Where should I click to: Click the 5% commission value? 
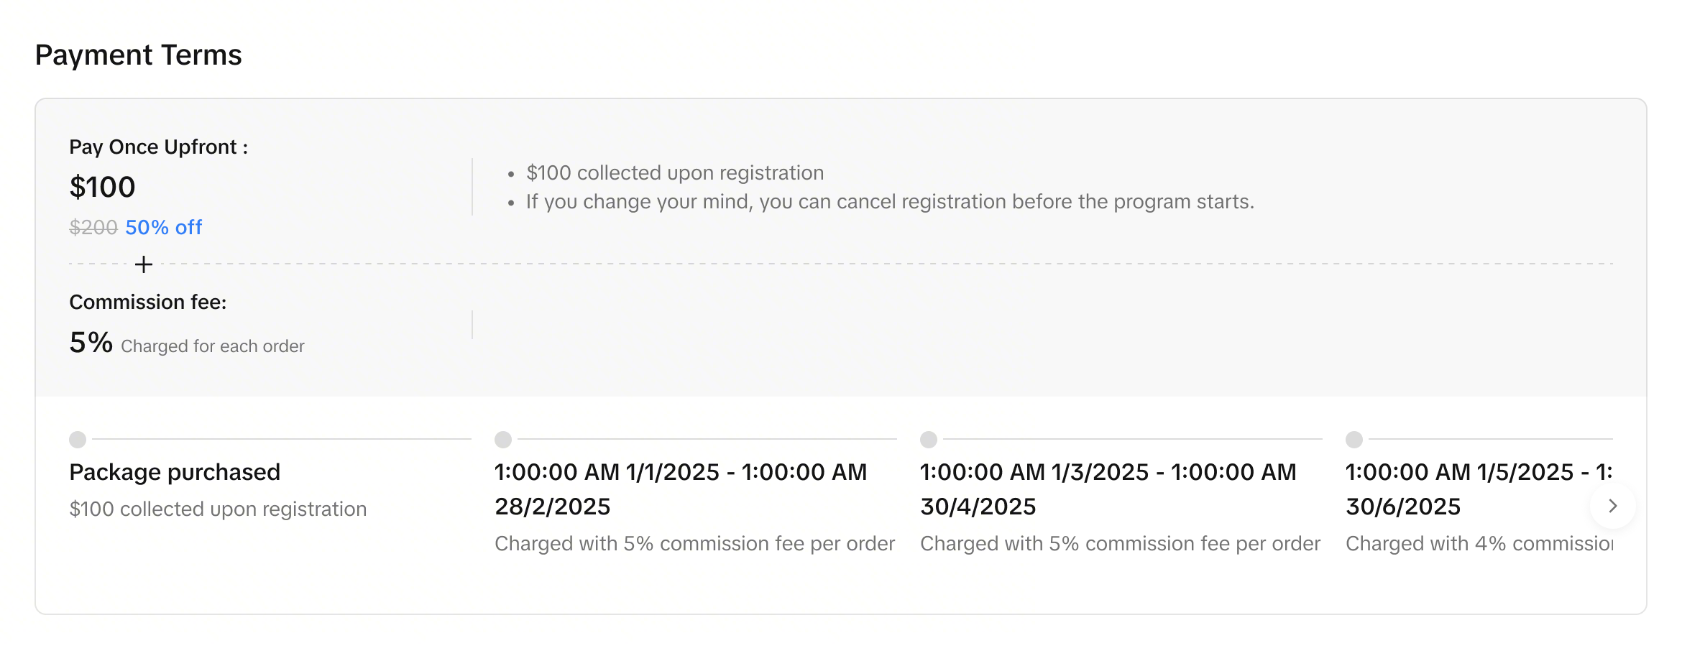(91, 342)
